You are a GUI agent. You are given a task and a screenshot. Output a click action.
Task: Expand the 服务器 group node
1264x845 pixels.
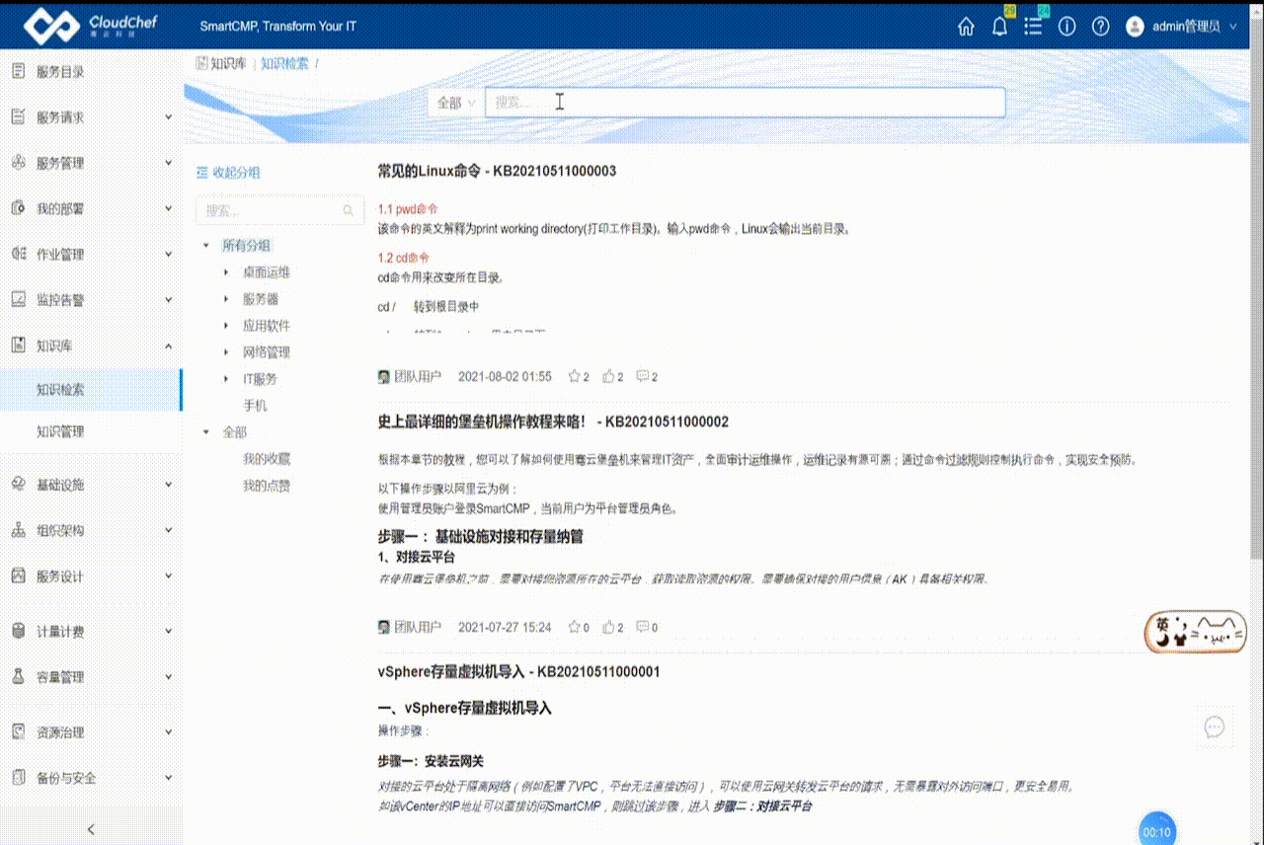pos(226,299)
